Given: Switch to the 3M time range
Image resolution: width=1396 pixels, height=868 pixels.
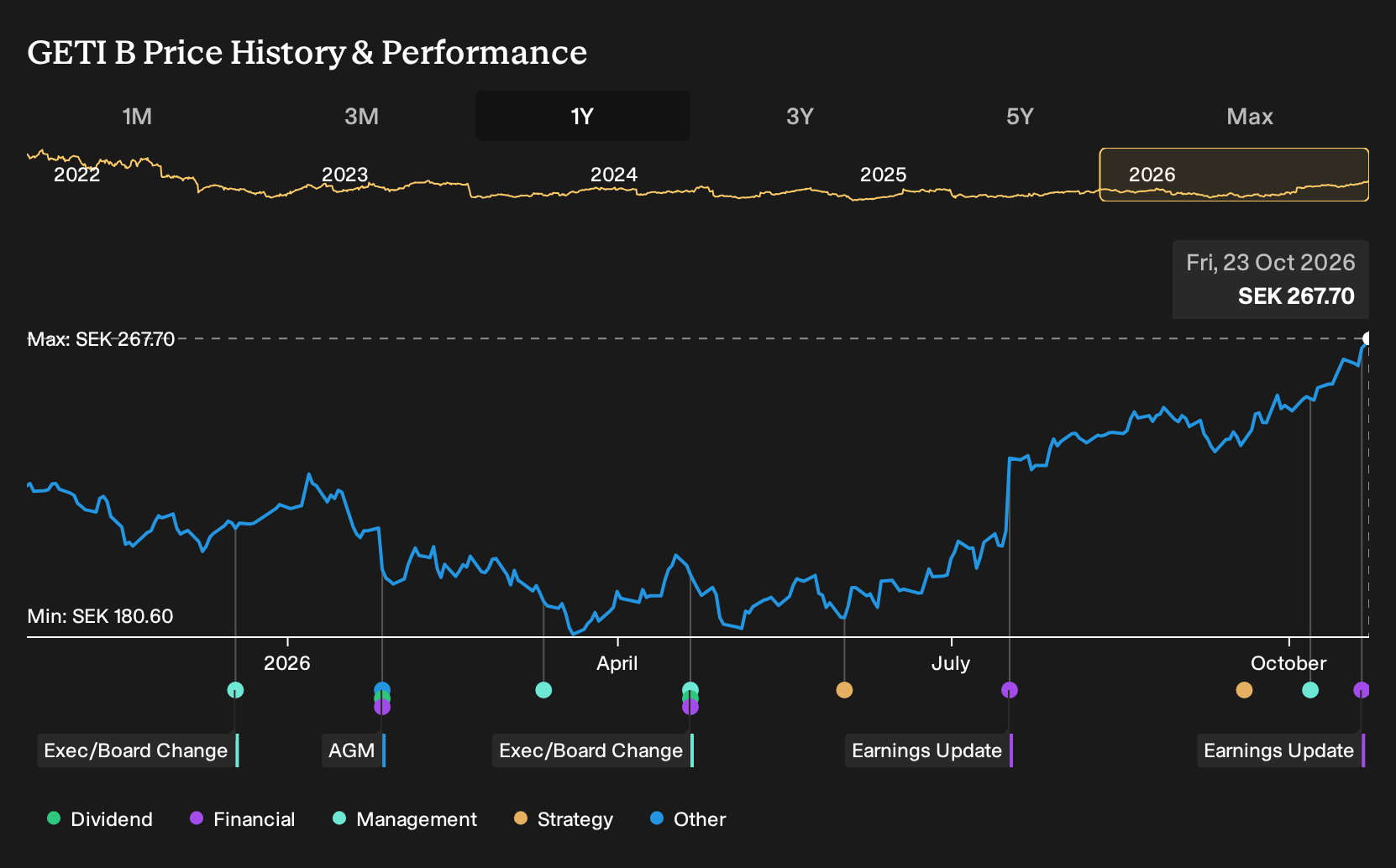Looking at the screenshot, I should [361, 116].
